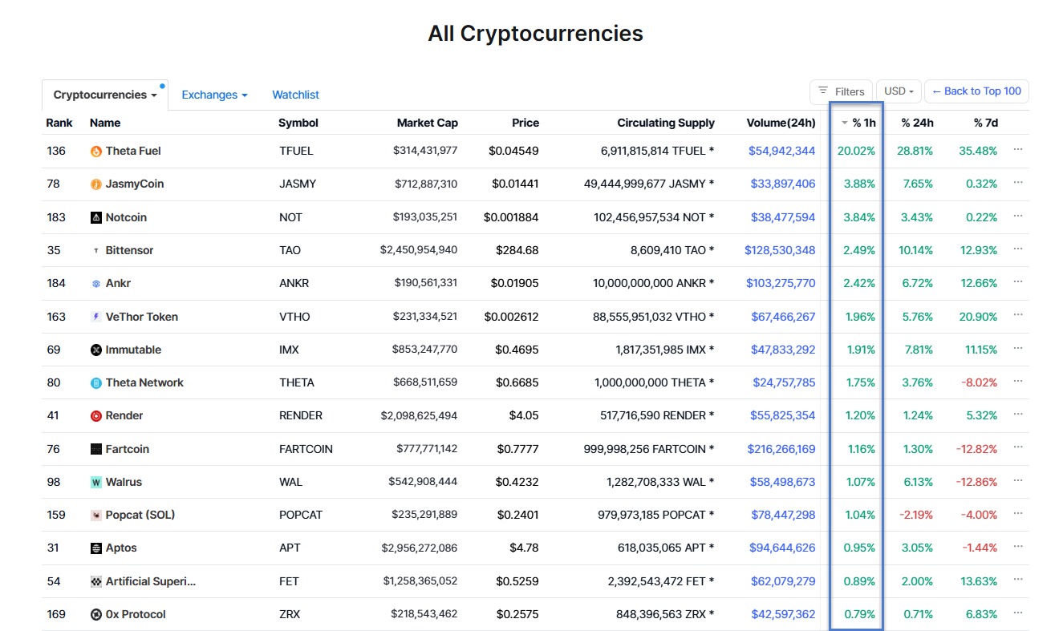1059x631 pixels.
Task: Click the Aptos logo icon
Action: coord(96,548)
